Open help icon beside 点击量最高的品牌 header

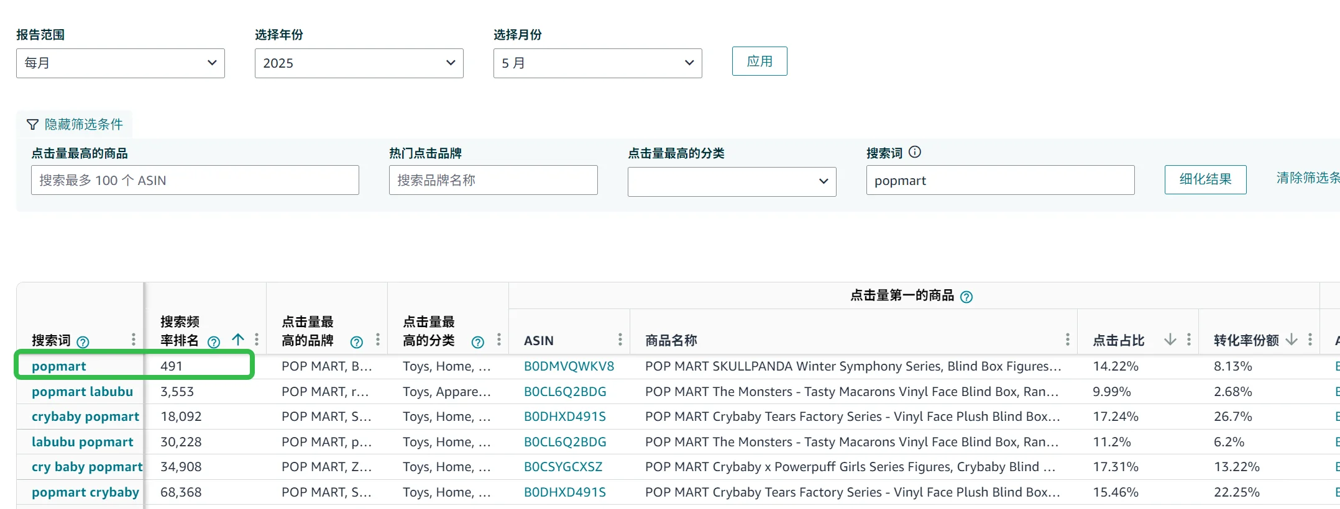357,342
